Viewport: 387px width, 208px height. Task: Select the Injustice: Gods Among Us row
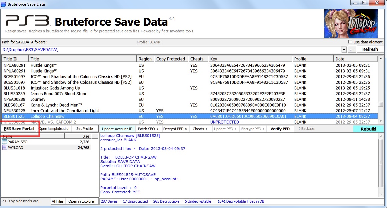[190, 88]
